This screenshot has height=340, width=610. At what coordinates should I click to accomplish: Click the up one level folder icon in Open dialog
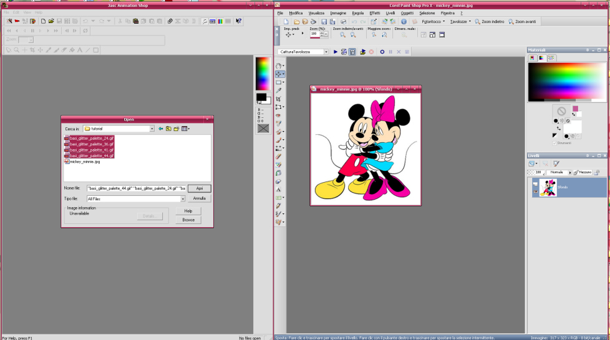click(168, 129)
